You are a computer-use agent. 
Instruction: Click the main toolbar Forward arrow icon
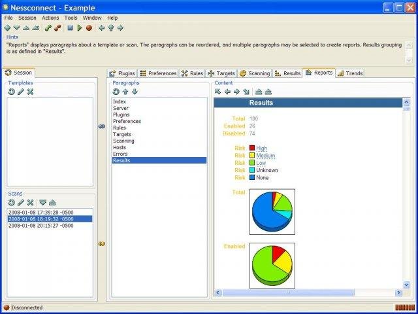[x=120, y=27]
